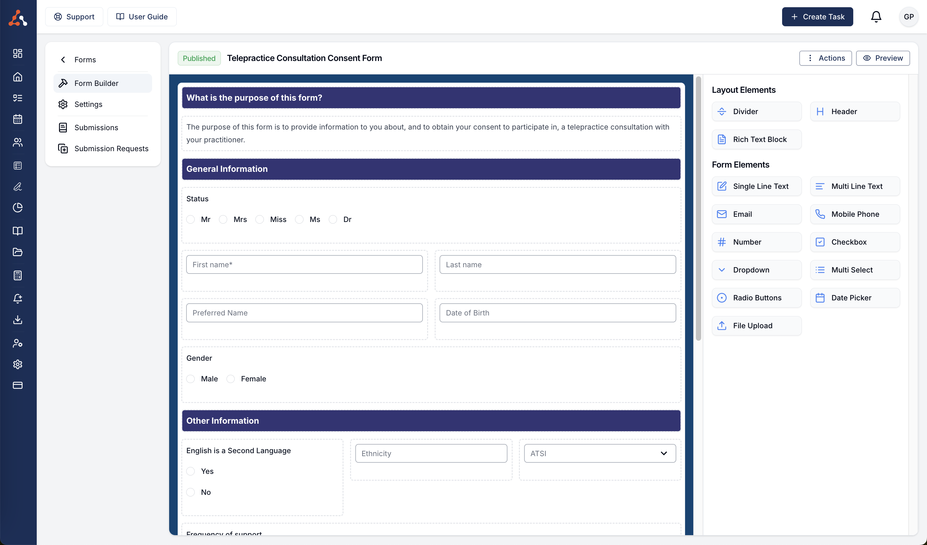Screen dimensions: 927x545
Task: Select the Male gender radio
Action: [x=190, y=379]
